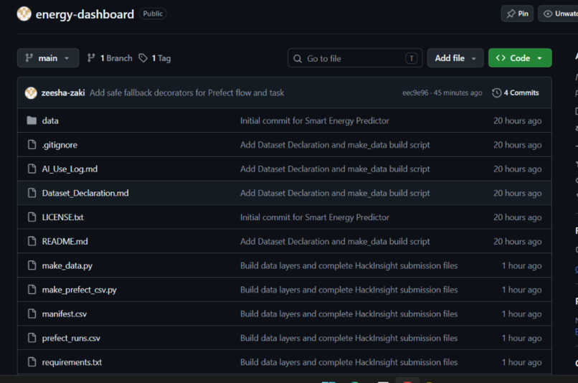Image resolution: width=578 pixels, height=383 pixels.
Task: View the 1 Branch link
Action: 110,58
